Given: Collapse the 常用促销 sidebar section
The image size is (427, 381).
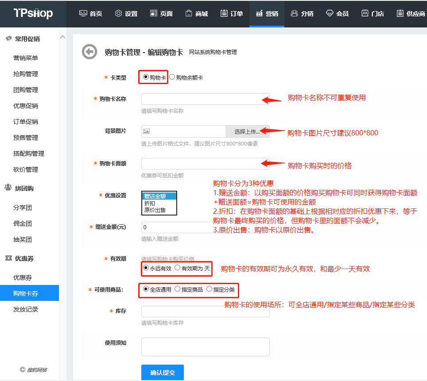Looking at the screenshot, I should coord(27,39).
